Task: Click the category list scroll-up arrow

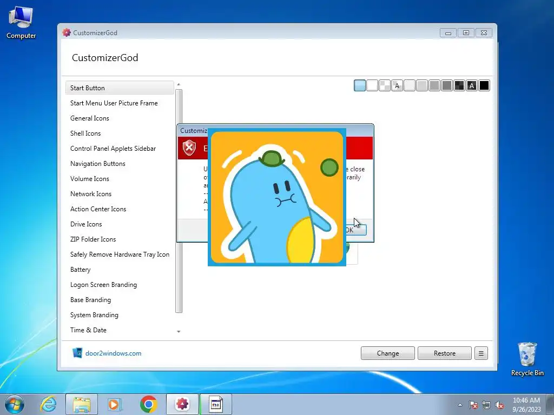Action: tap(179, 84)
